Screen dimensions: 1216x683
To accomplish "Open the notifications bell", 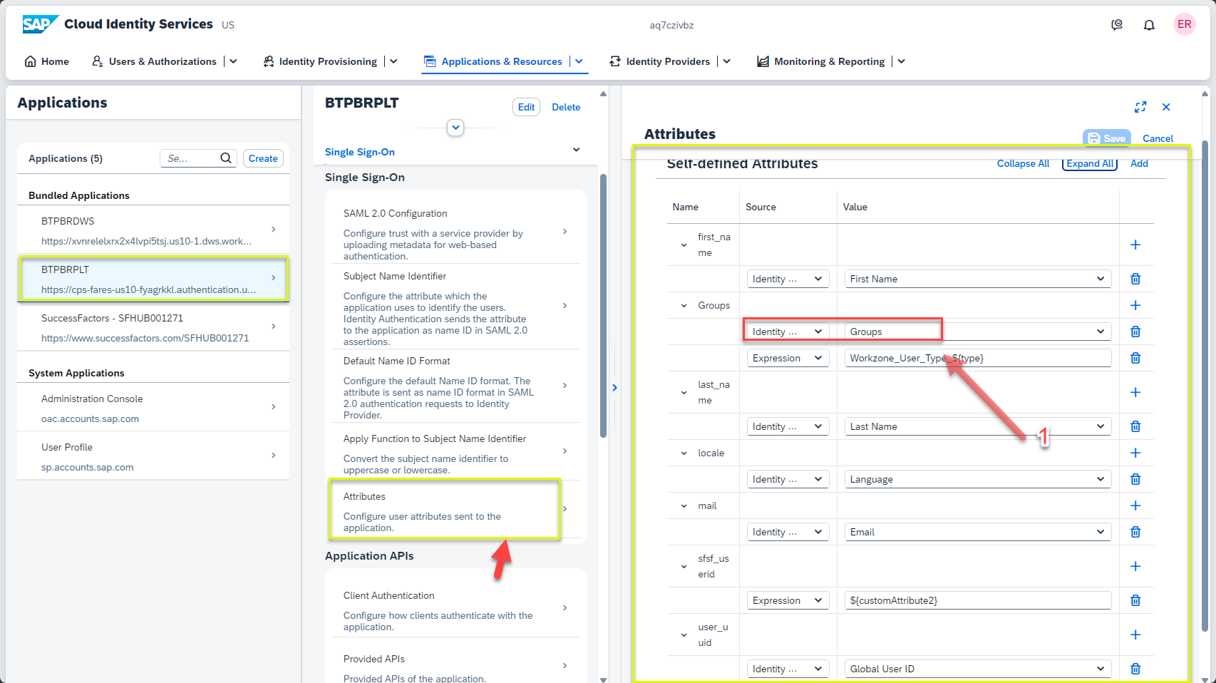I will coord(1149,25).
